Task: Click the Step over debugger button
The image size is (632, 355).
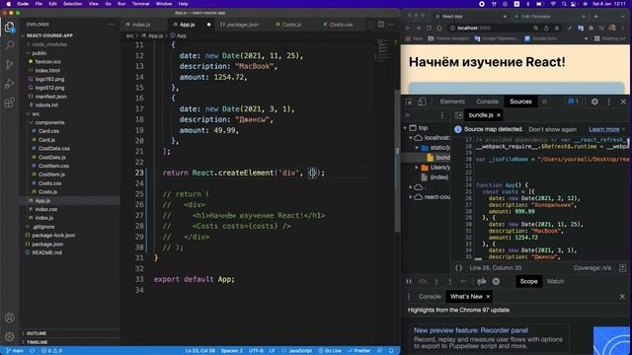Action: click(423, 281)
